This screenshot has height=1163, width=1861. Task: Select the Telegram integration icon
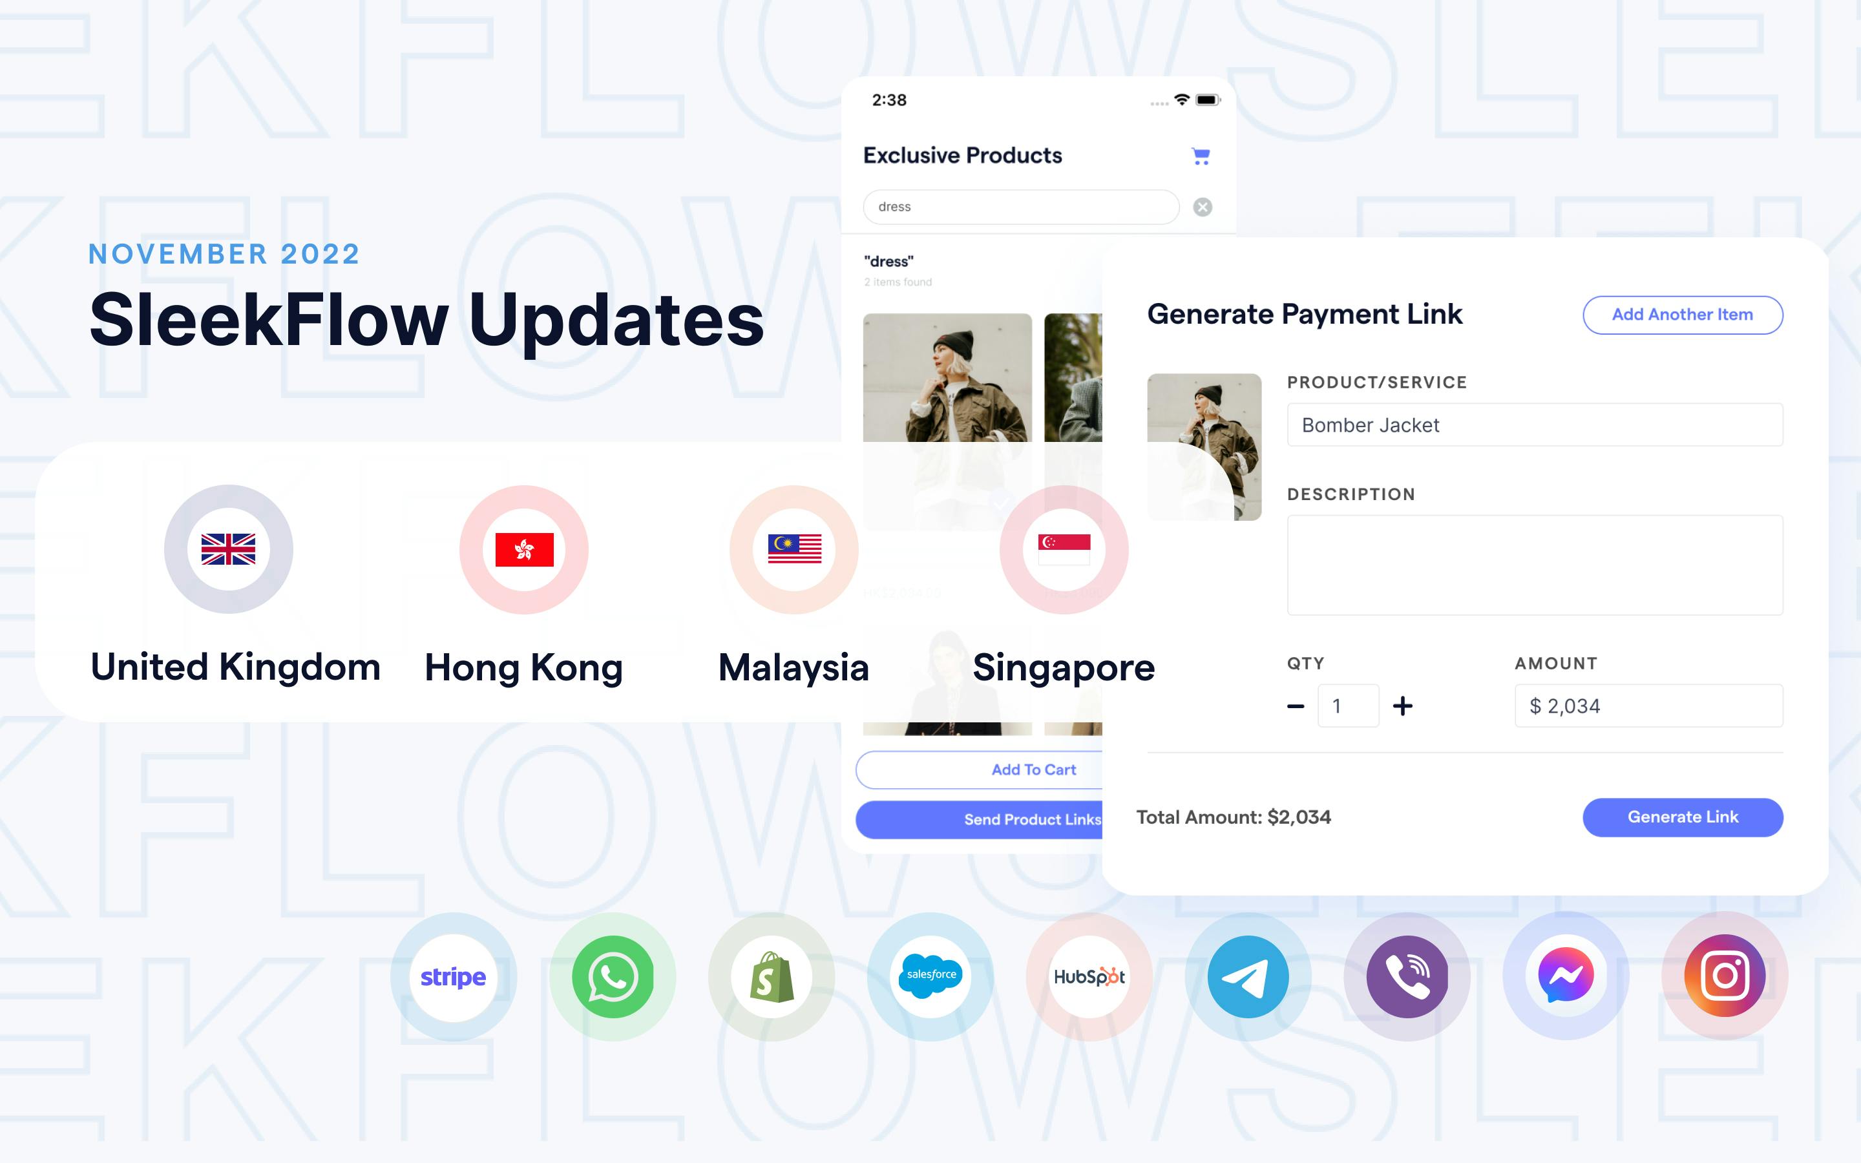(1246, 977)
